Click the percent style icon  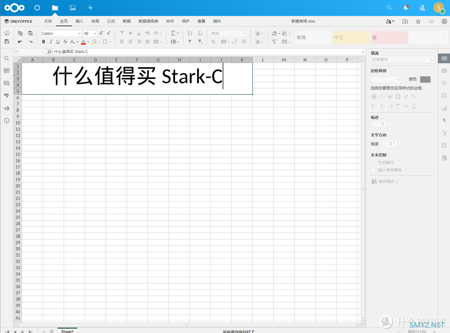point(213,42)
